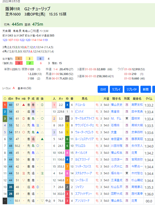Open horse link サークルオブライフ
The image size is (155, 206).
tap(85, 118)
